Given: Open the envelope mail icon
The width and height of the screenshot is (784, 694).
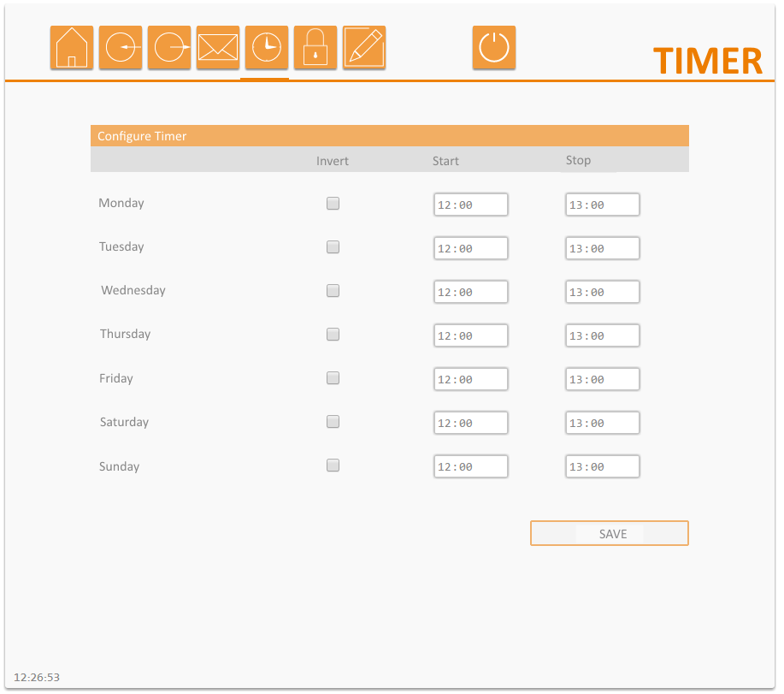Looking at the screenshot, I should (x=218, y=48).
